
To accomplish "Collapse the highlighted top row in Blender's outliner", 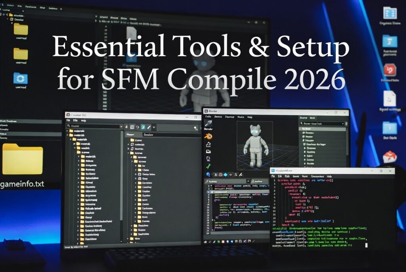I will 301,129.
